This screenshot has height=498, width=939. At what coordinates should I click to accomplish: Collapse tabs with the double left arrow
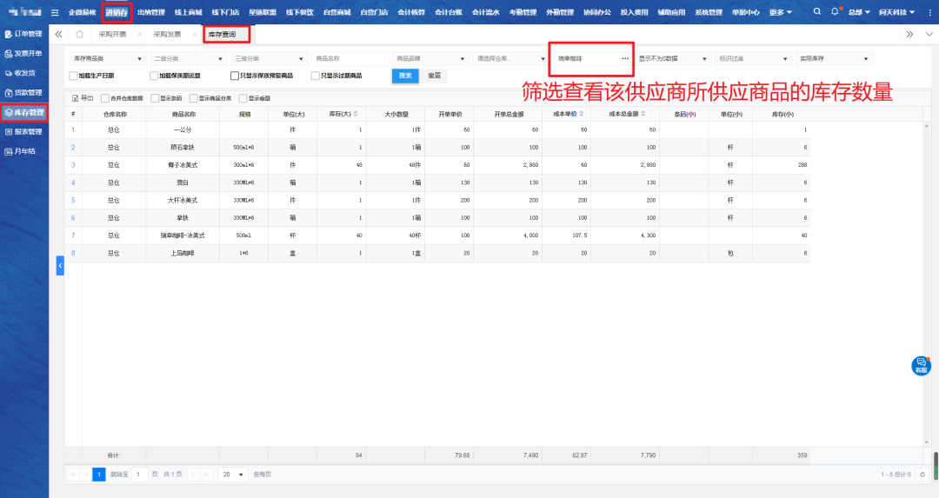click(58, 34)
